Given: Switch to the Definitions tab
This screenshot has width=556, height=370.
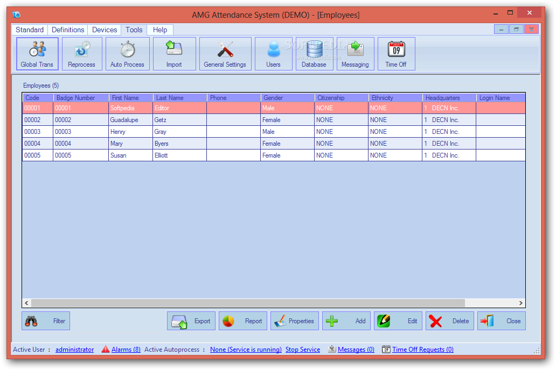Looking at the screenshot, I should pos(68,30).
